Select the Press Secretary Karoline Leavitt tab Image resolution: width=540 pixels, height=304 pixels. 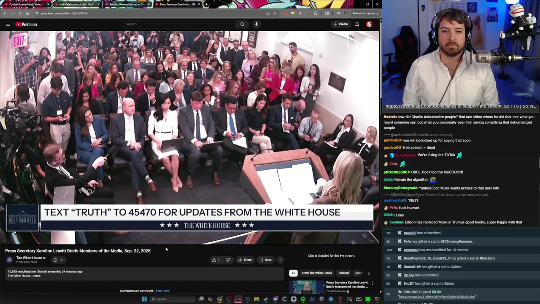coord(175,4)
